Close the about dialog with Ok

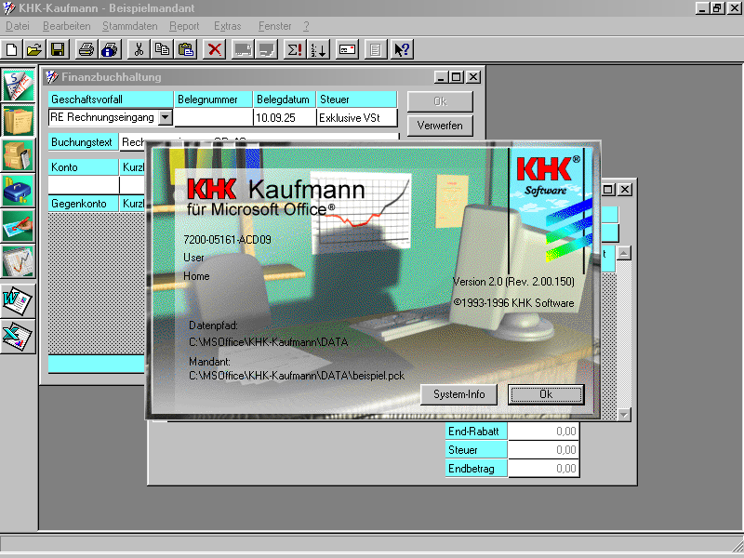(x=546, y=394)
